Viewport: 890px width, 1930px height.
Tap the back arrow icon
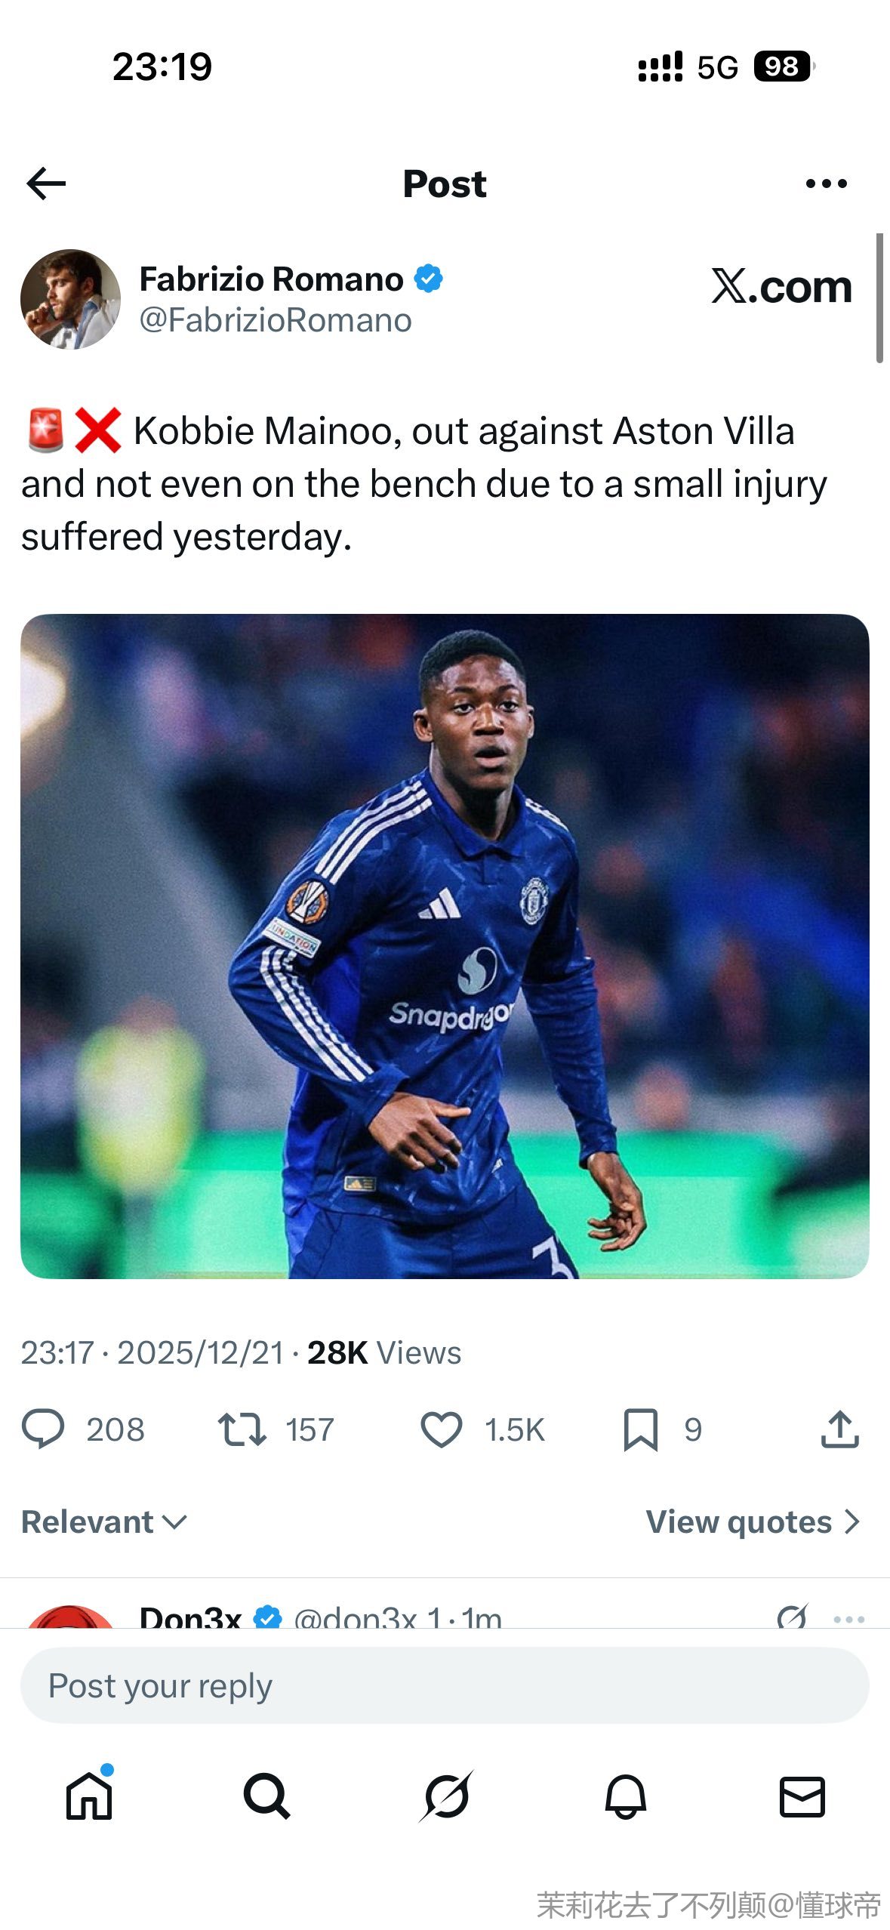[x=46, y=183]
